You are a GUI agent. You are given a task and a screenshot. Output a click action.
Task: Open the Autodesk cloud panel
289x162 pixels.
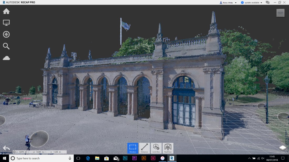coord(6,58)
